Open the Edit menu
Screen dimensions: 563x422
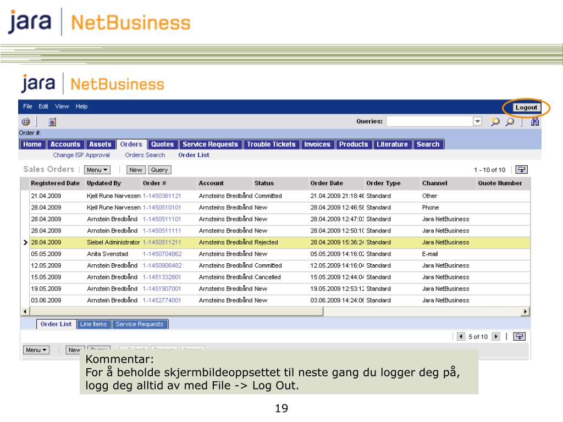(x=43, y=106)
